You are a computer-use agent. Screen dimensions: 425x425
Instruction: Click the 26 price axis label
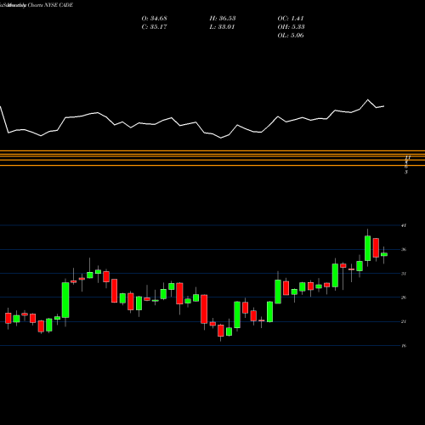(404, 297)
